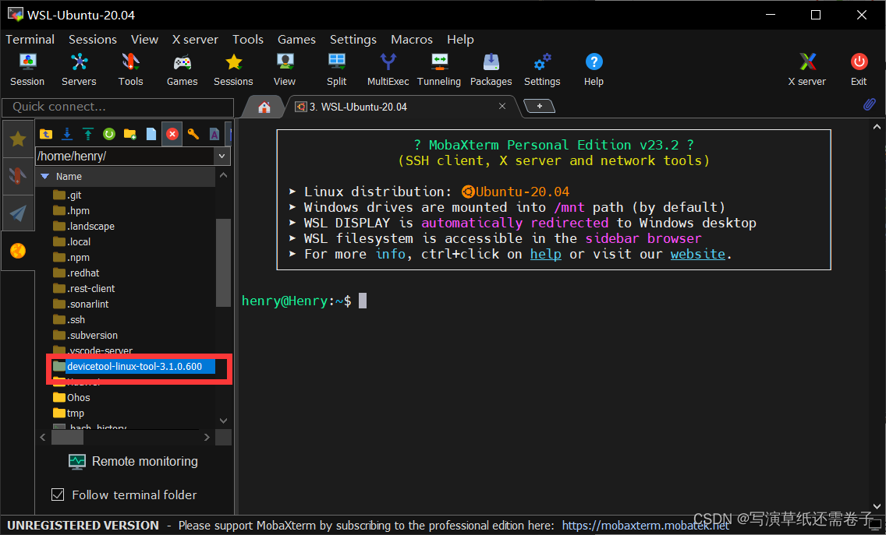
Task: Click the paperclip icon near the tabs
Action: 869,105
